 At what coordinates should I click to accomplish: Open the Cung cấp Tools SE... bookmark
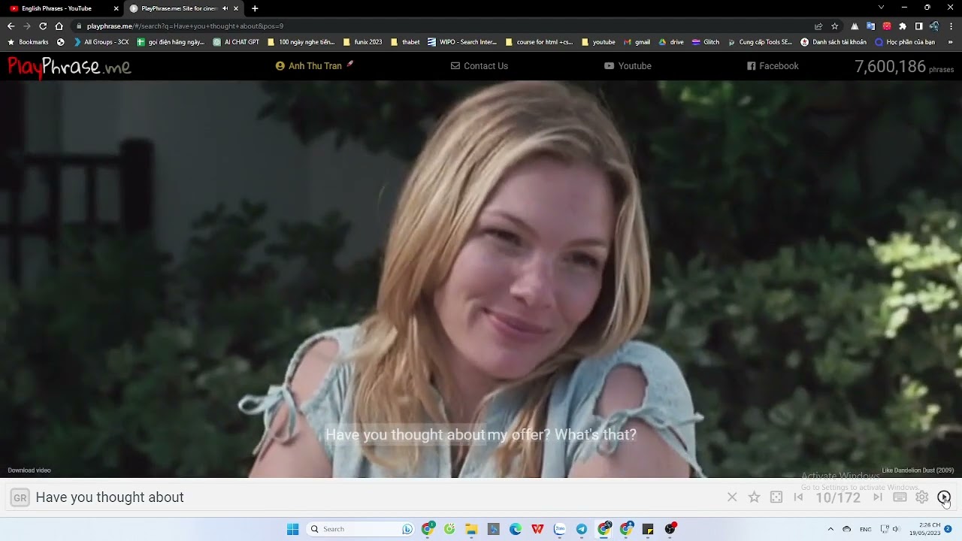(760, 42)
